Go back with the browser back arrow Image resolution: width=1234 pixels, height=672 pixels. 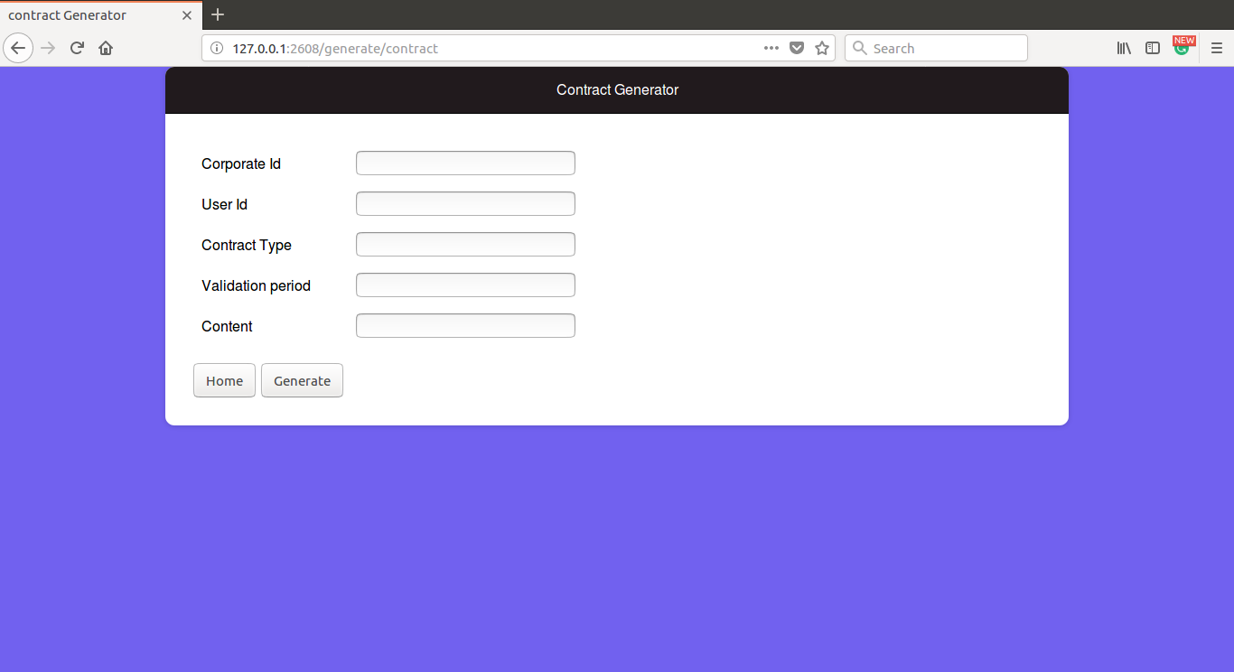[18, 48]
